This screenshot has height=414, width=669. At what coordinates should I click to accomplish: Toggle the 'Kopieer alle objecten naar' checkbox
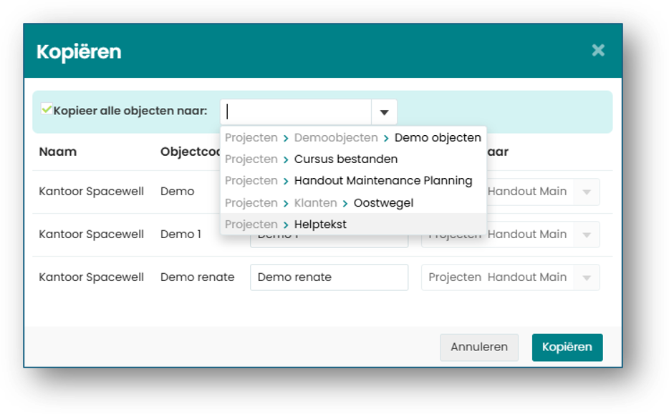(47, 109)
